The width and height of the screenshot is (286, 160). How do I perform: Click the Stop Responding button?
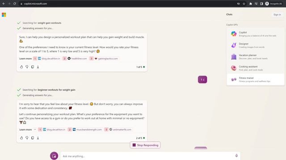tap(145, 145)
